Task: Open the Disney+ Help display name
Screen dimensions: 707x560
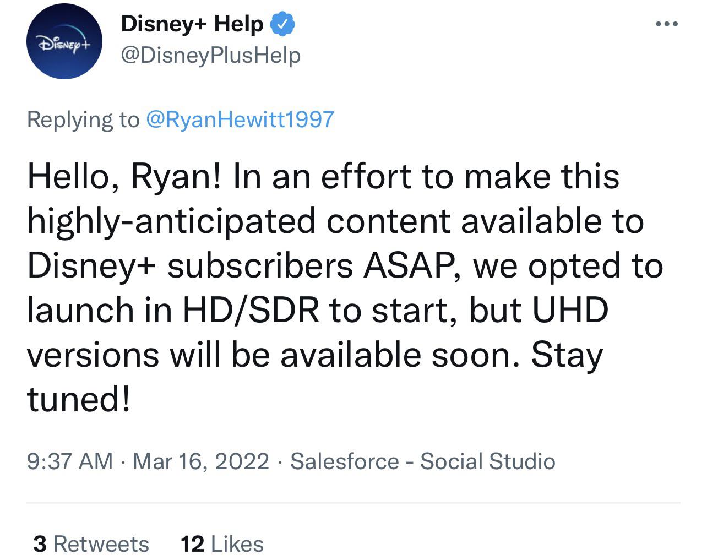Action: tap(192, 24)
